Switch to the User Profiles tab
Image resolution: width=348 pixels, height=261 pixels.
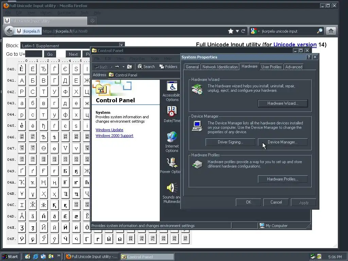tap(271, 67)
